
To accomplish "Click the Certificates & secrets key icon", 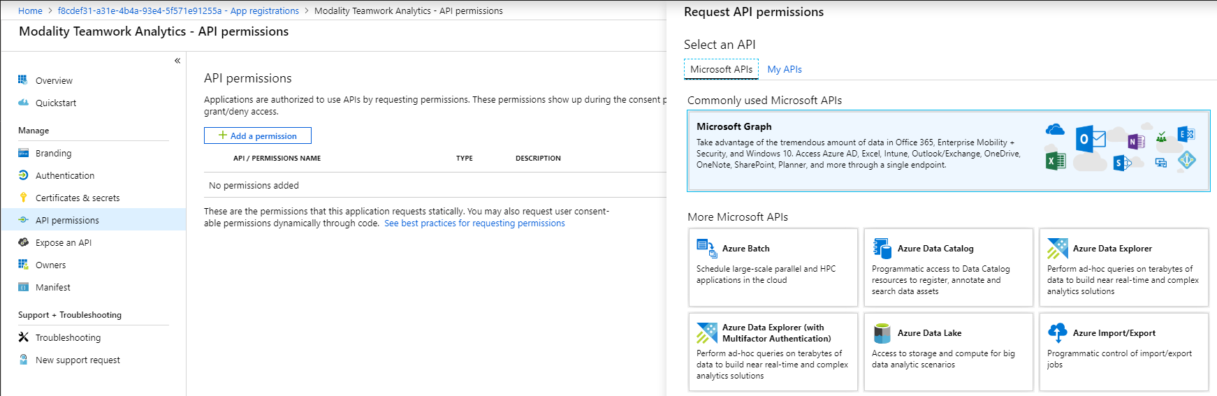I will coord(23,198).
